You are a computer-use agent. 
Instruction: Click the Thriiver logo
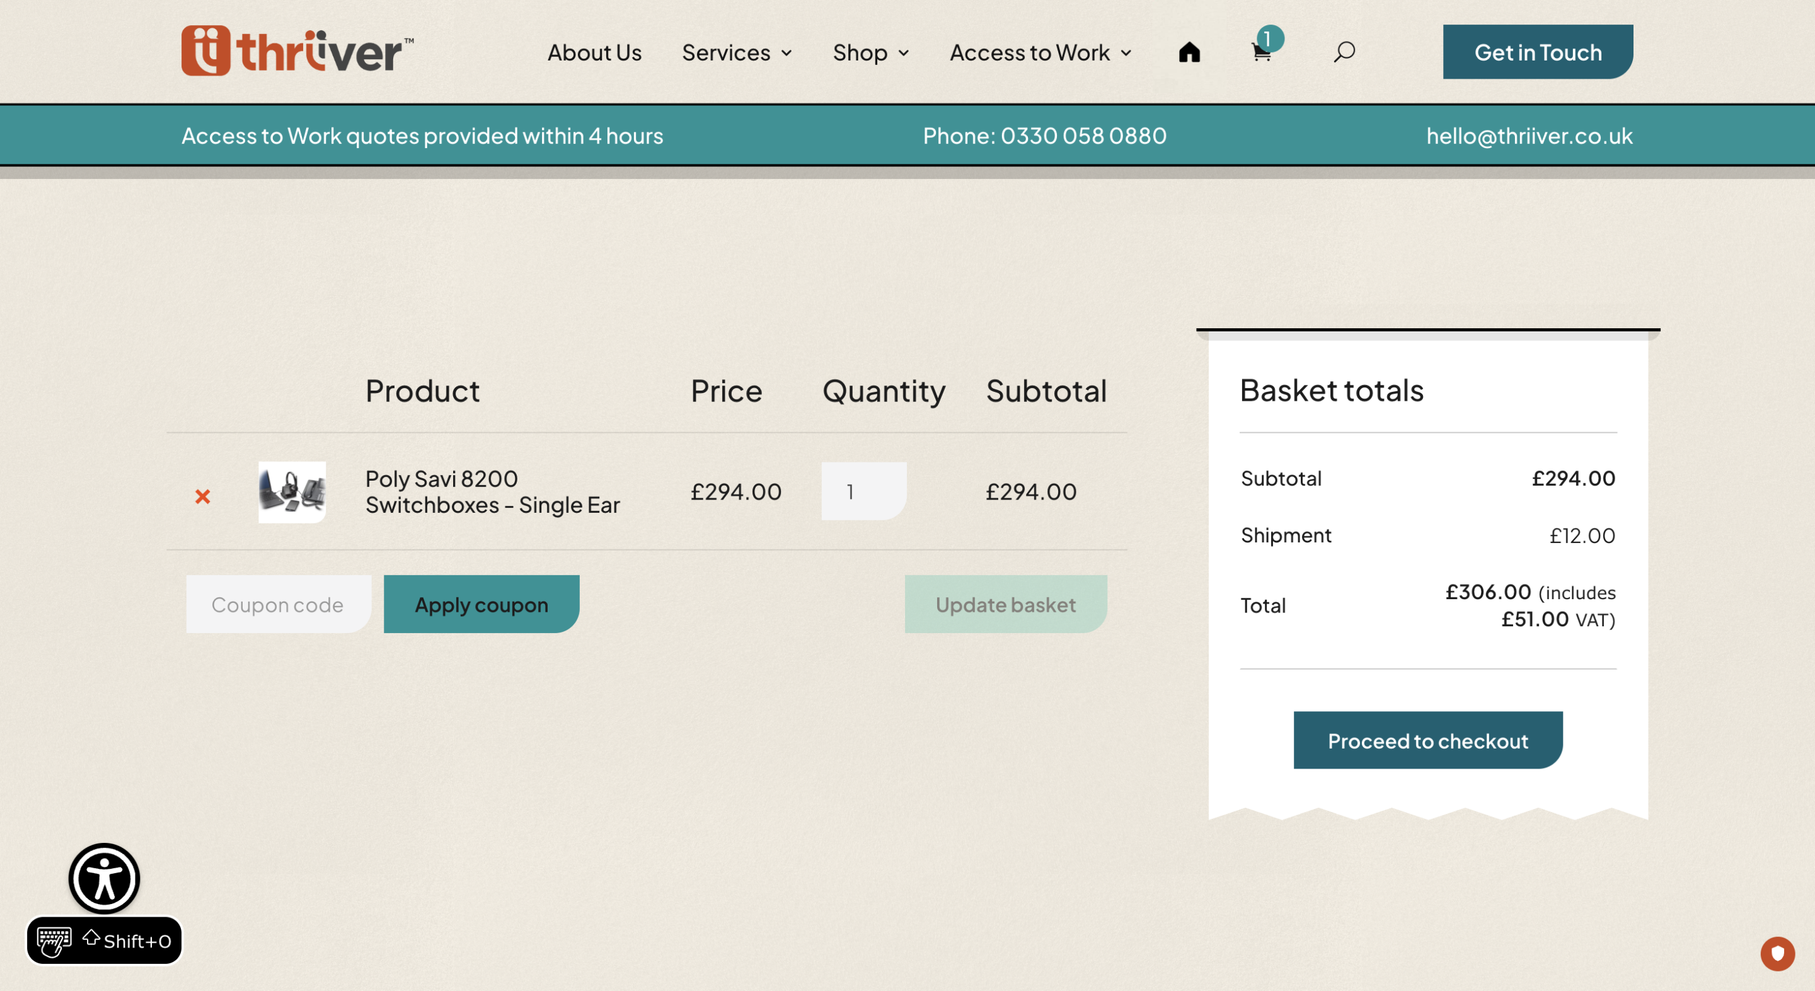(x=297, y=50)
